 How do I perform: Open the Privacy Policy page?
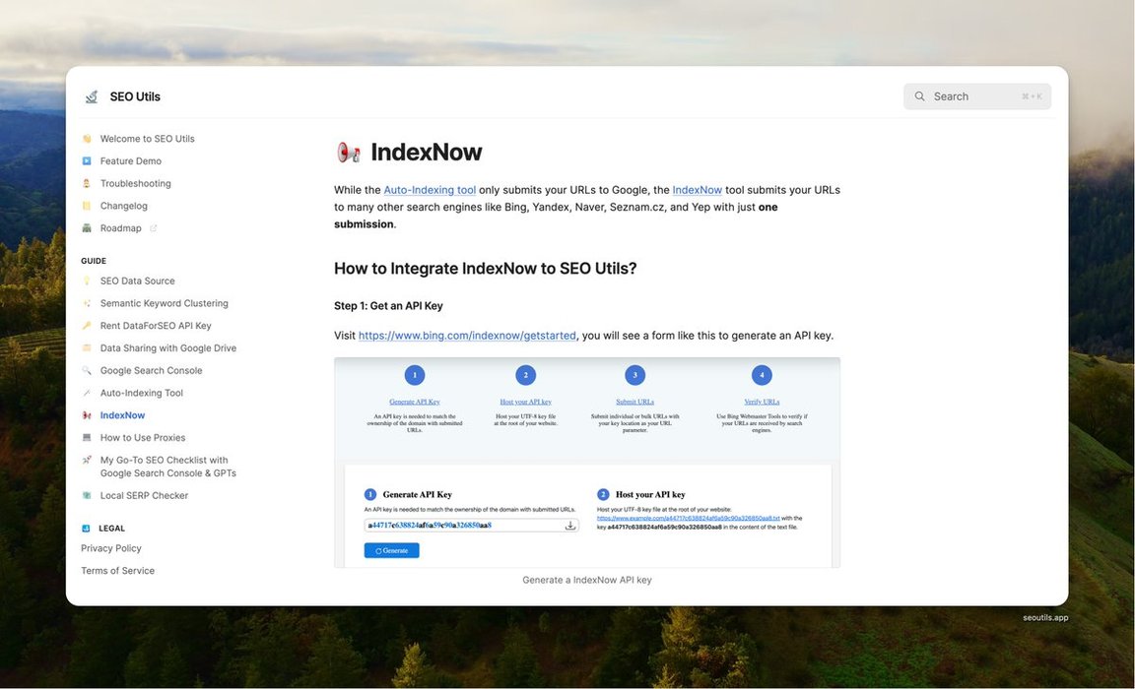tap(110, 548)
